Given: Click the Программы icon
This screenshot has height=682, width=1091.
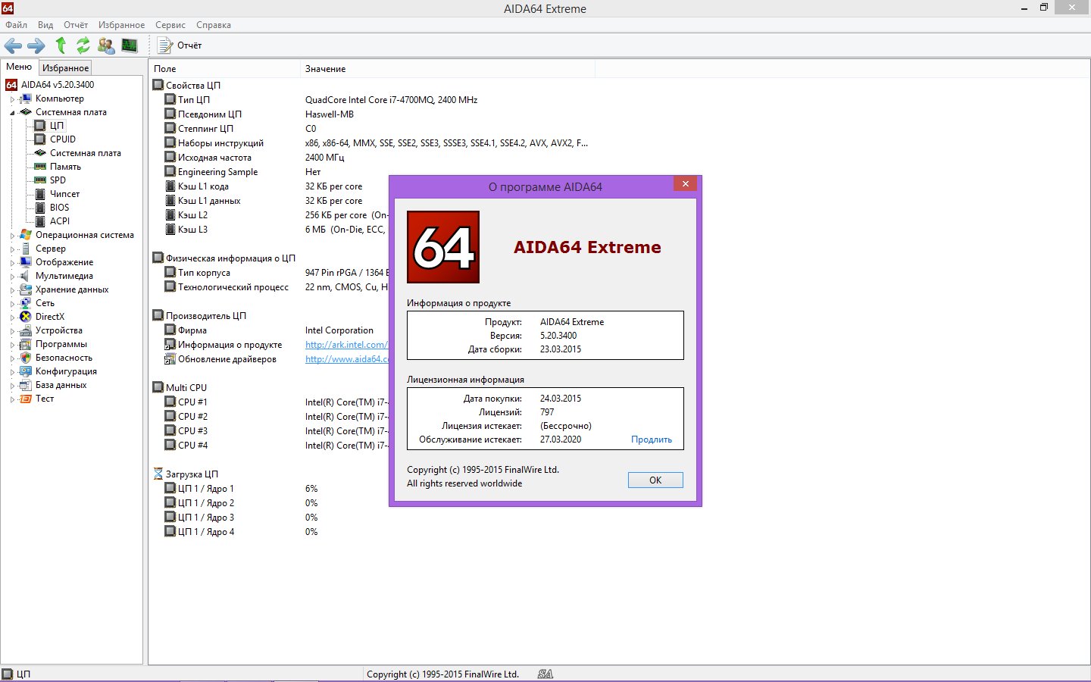Looking at the screenshot, I should 26,344.
